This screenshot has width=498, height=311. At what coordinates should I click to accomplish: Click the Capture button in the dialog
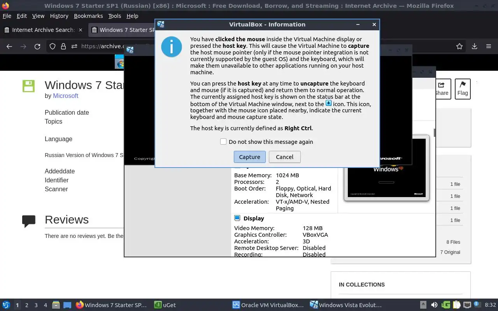pos(250,157)
